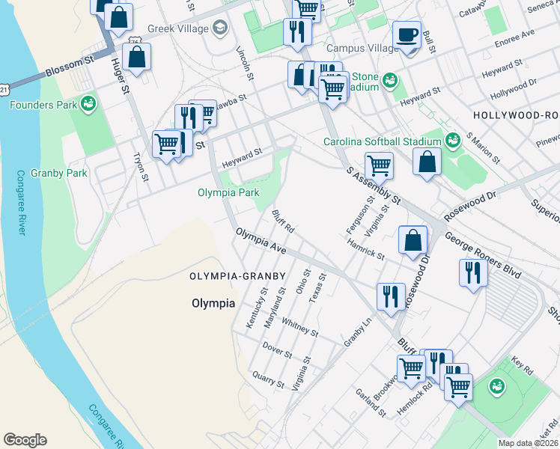Click the S Assembly St label

tap(374, 186)
